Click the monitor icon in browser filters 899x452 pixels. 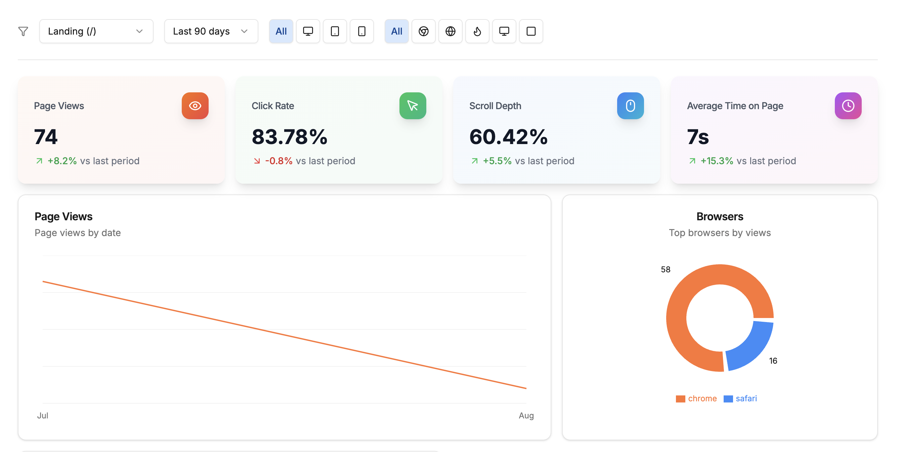[504, 31]
